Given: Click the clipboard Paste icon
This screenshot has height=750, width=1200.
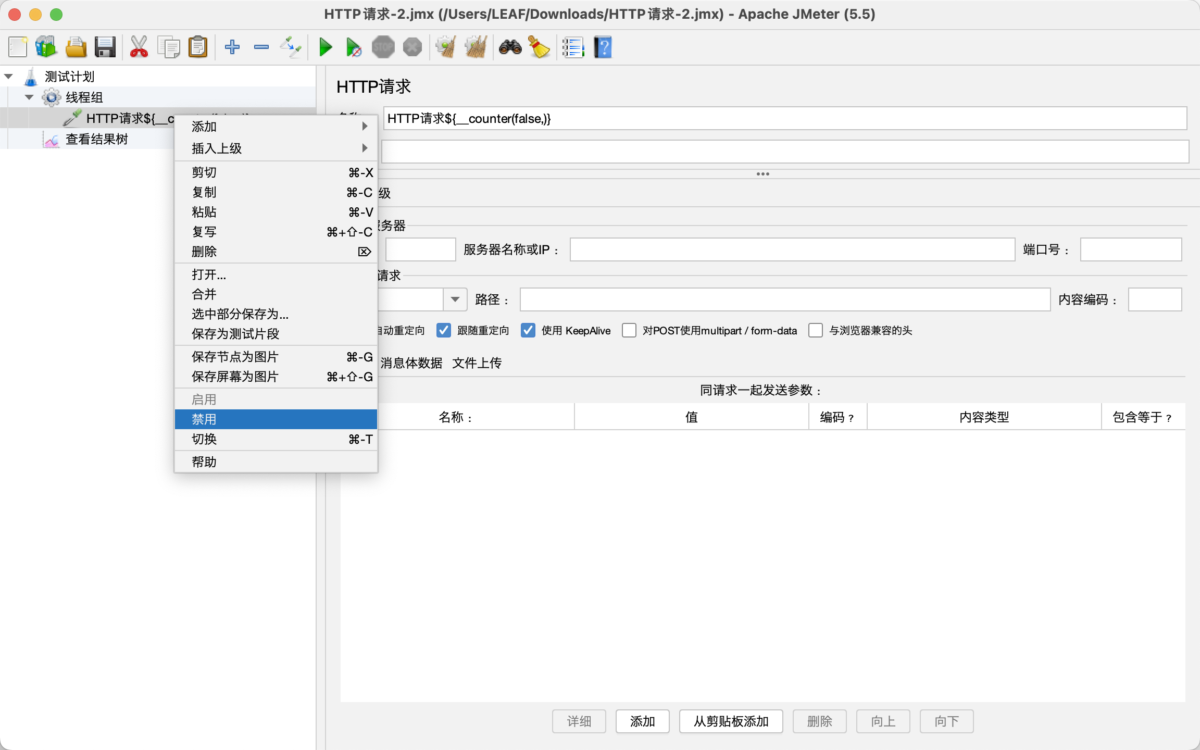Looking at the screenshot, I should pyautogui.click(x=198, y=47).
